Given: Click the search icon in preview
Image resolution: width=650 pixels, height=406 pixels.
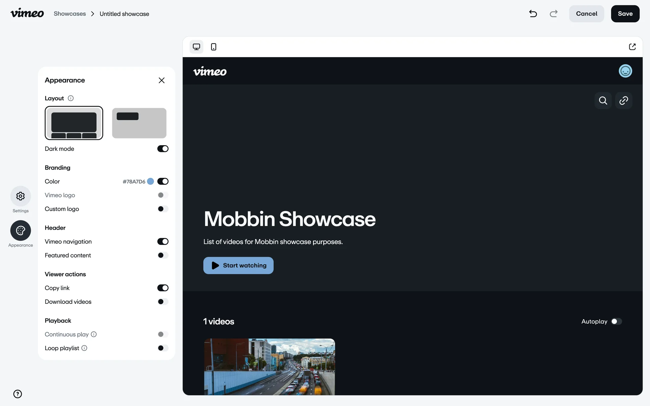Looking at the screenshot, I should pyautogui.click(x=603, y=100).
